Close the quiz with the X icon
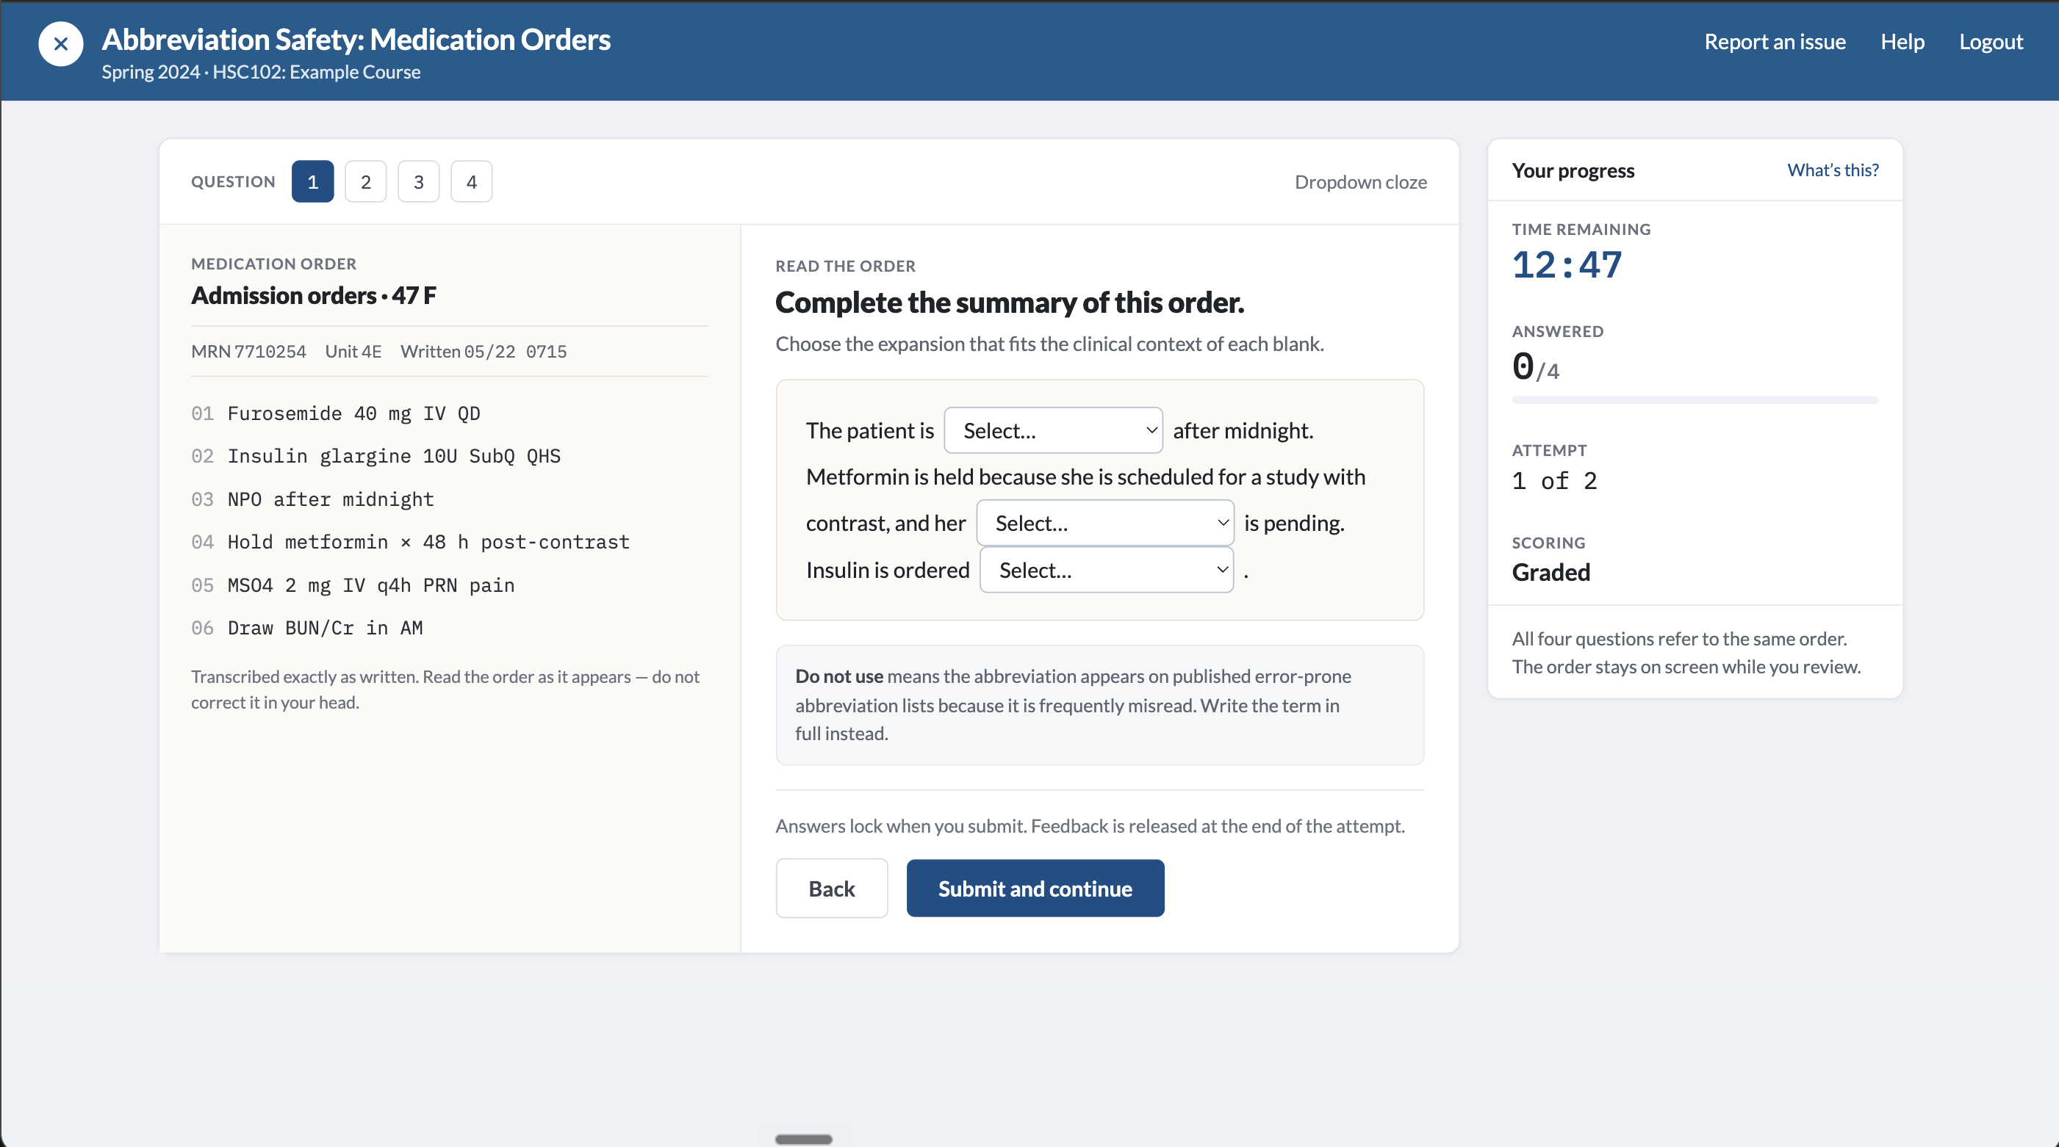This screenshot has height=1147, width=2059. coord(61,43)
